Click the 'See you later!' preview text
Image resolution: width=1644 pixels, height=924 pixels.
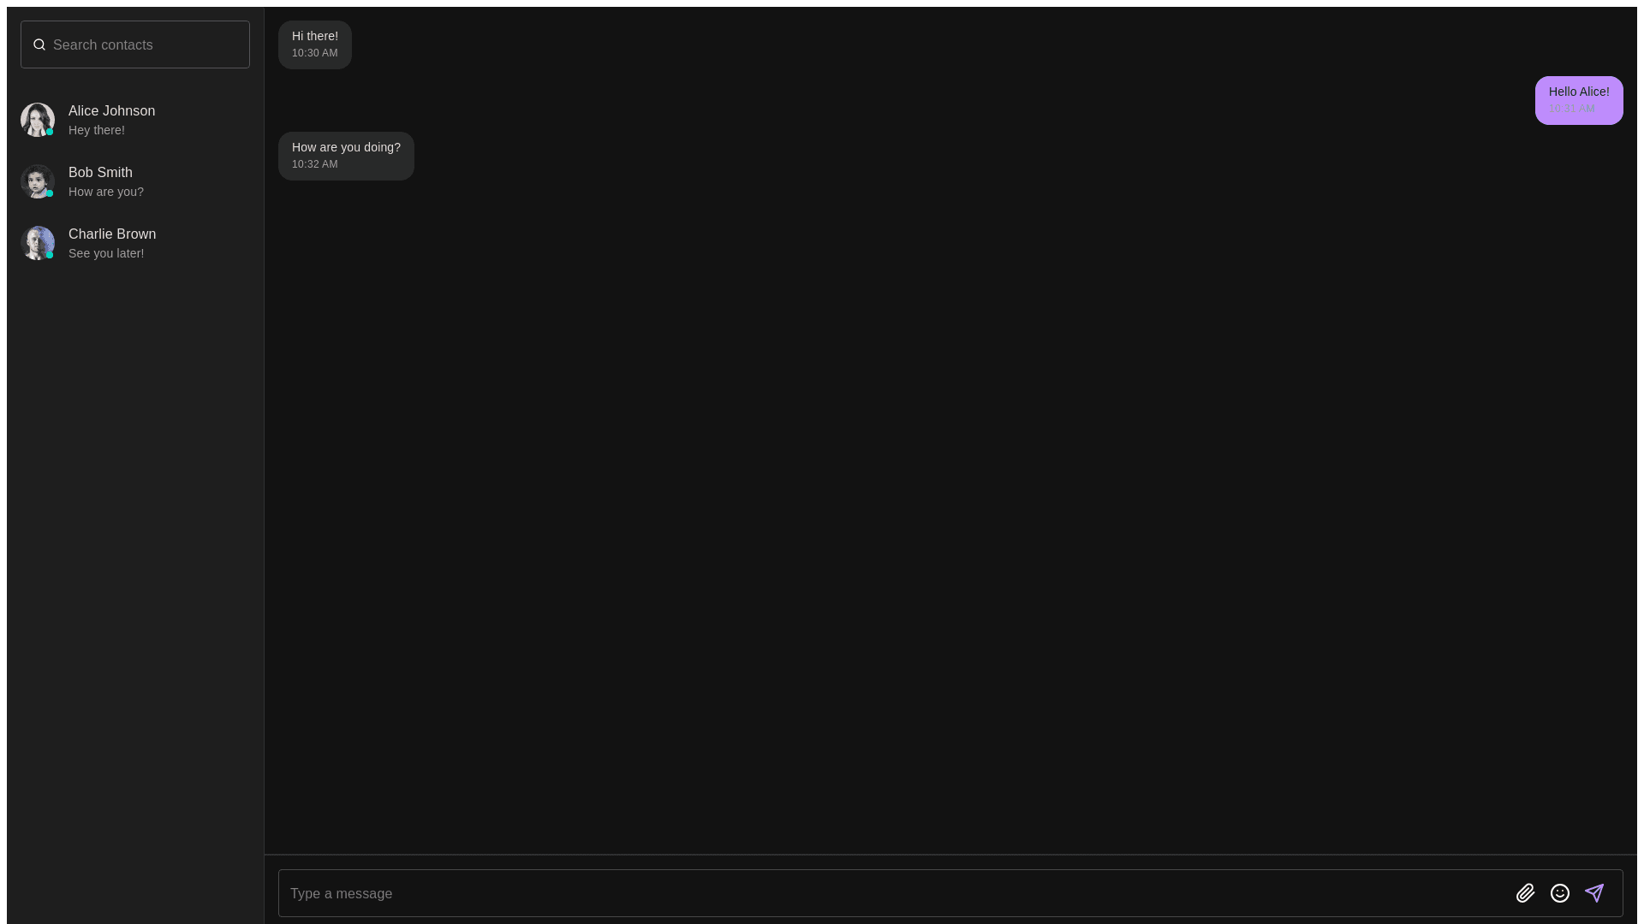point(106,253)
